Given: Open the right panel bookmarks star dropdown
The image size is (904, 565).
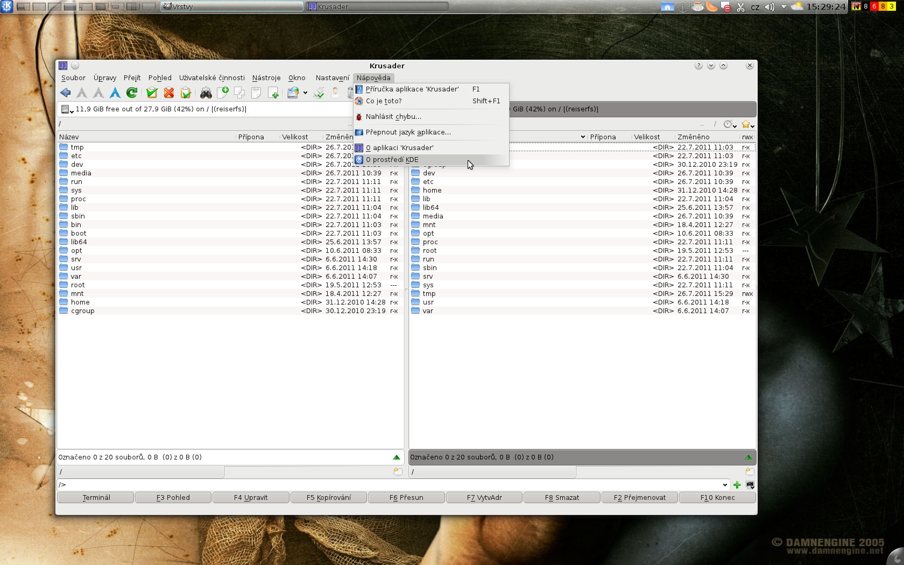Looking at the screenshot, I should tap(748, 124).
